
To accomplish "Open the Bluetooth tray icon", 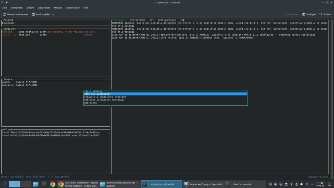I will pos(291,184).
